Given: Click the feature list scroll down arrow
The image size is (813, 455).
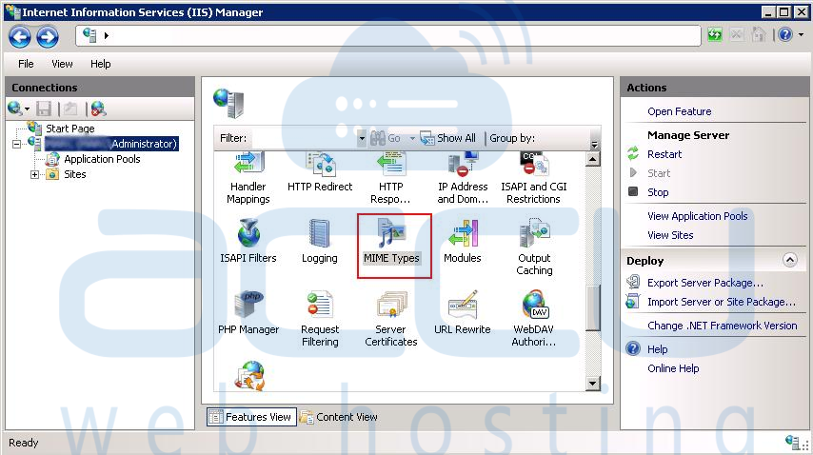Looking at the screenshot, I should 592,384.
